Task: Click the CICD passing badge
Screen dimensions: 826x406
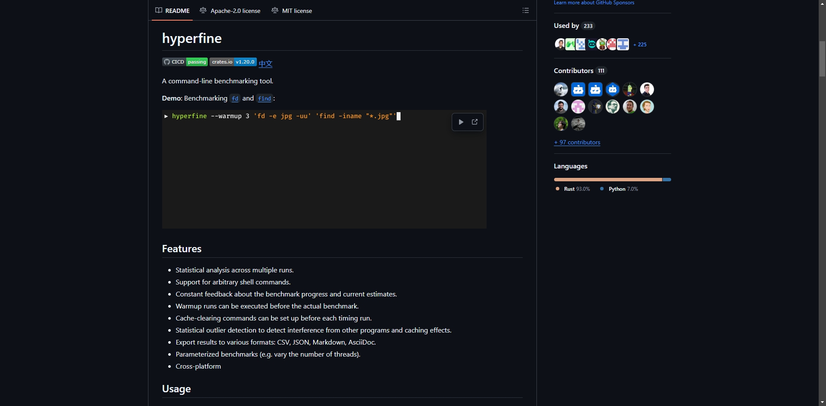Action: coord(185,62)
